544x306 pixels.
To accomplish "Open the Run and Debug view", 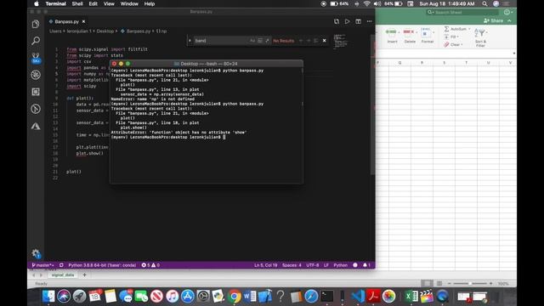I will [x=36, y=75].
